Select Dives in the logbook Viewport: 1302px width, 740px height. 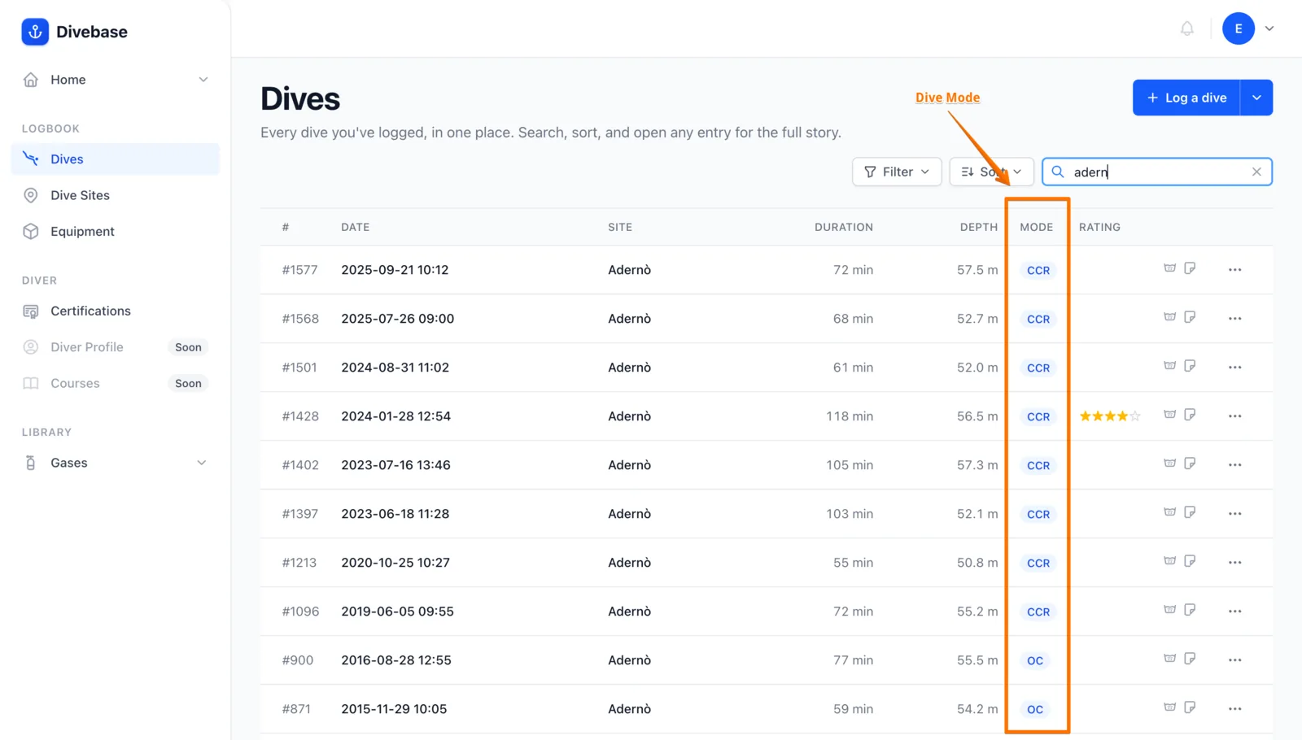click(x=115, y=159)
